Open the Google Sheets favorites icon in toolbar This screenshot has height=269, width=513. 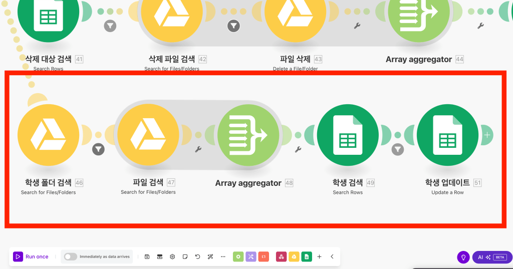point(307,257)
